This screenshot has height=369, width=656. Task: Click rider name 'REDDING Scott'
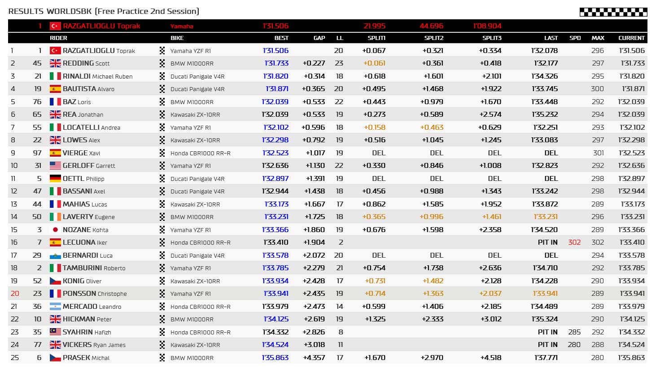pyautogui.click(x=86, y=63)
